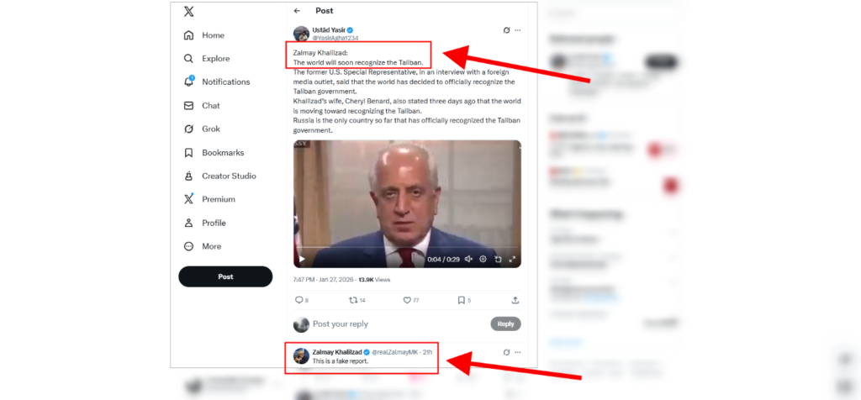The width and height of the screenshot is (861, 400).
Task: Bookmark the post showing 5 bookmarks
Action: [x=464, y=300]
